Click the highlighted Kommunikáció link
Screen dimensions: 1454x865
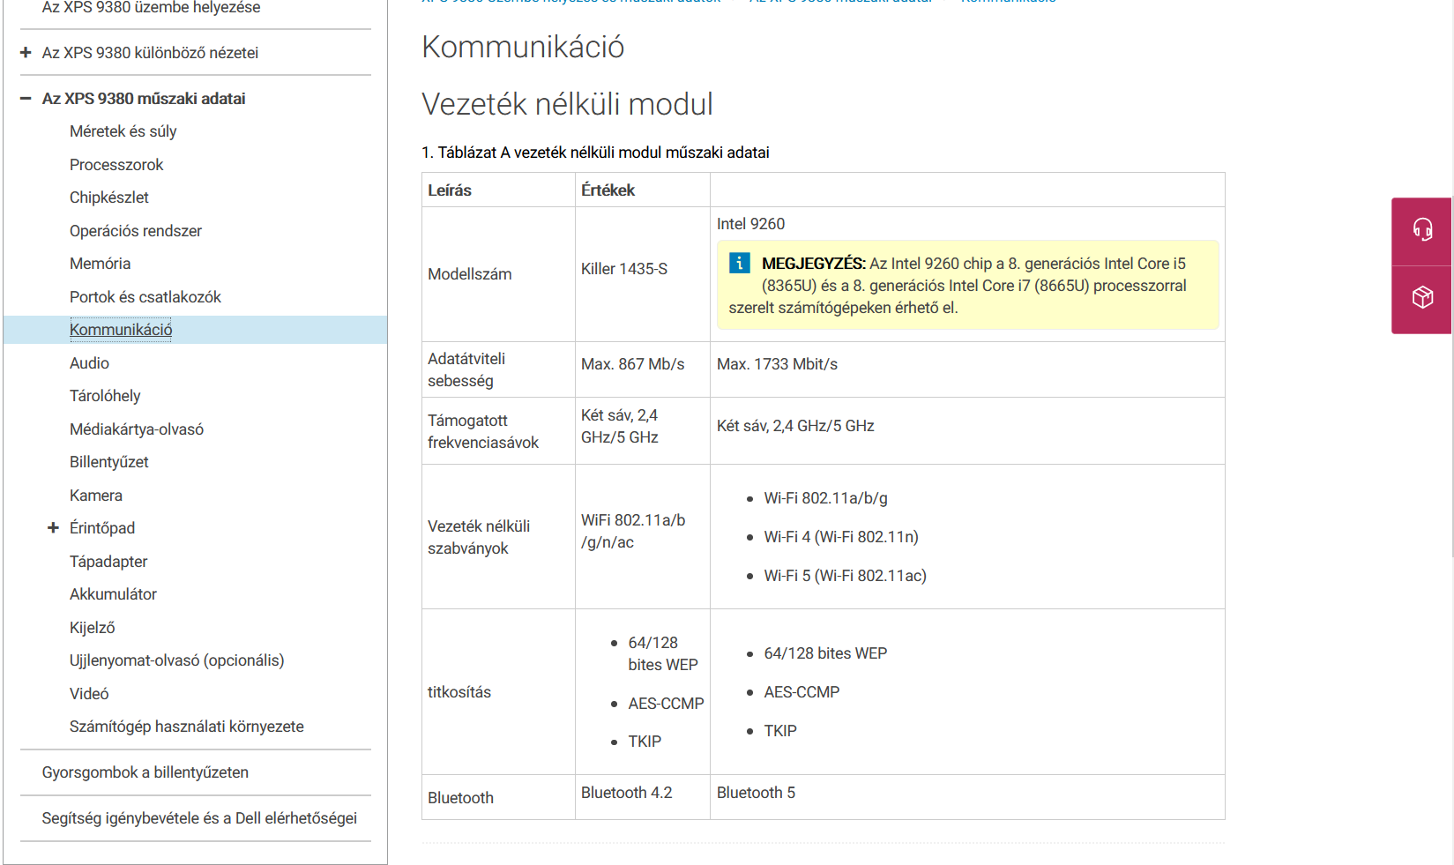click(x=121, y=330)
